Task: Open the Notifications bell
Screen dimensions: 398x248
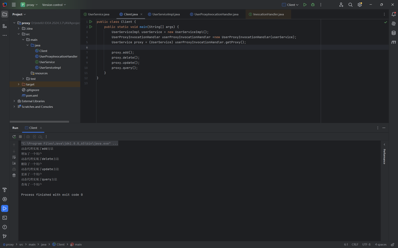Action: pyautogui.click(x=394, y=14)
